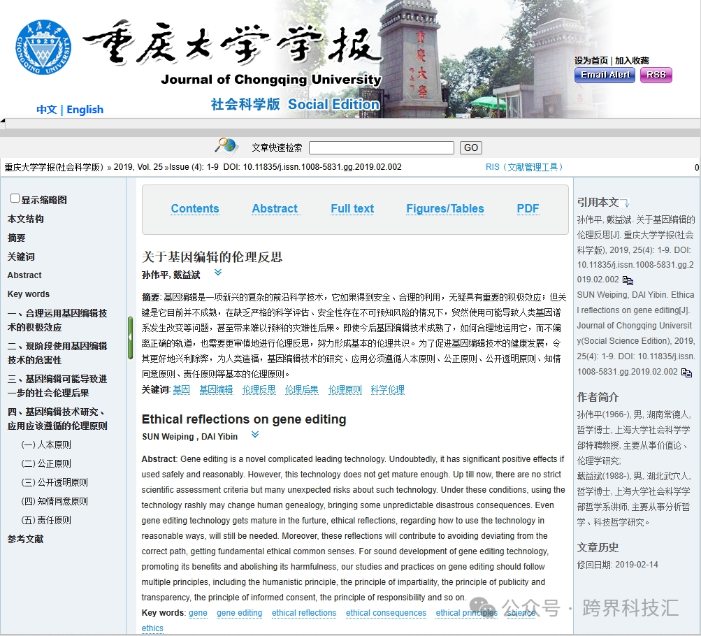The image size is (701, 636).
Task: Go to section 三、基因编辑可能导致进一步的社会伦理后果
Action: (57, 386)
